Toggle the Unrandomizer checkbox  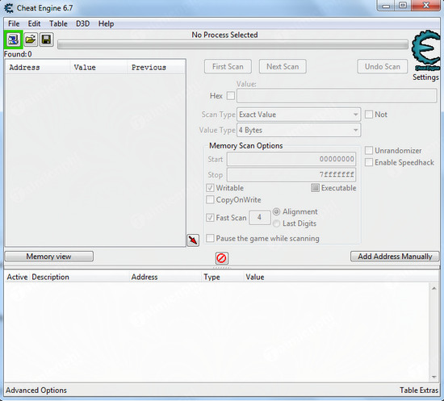[369, 151]
